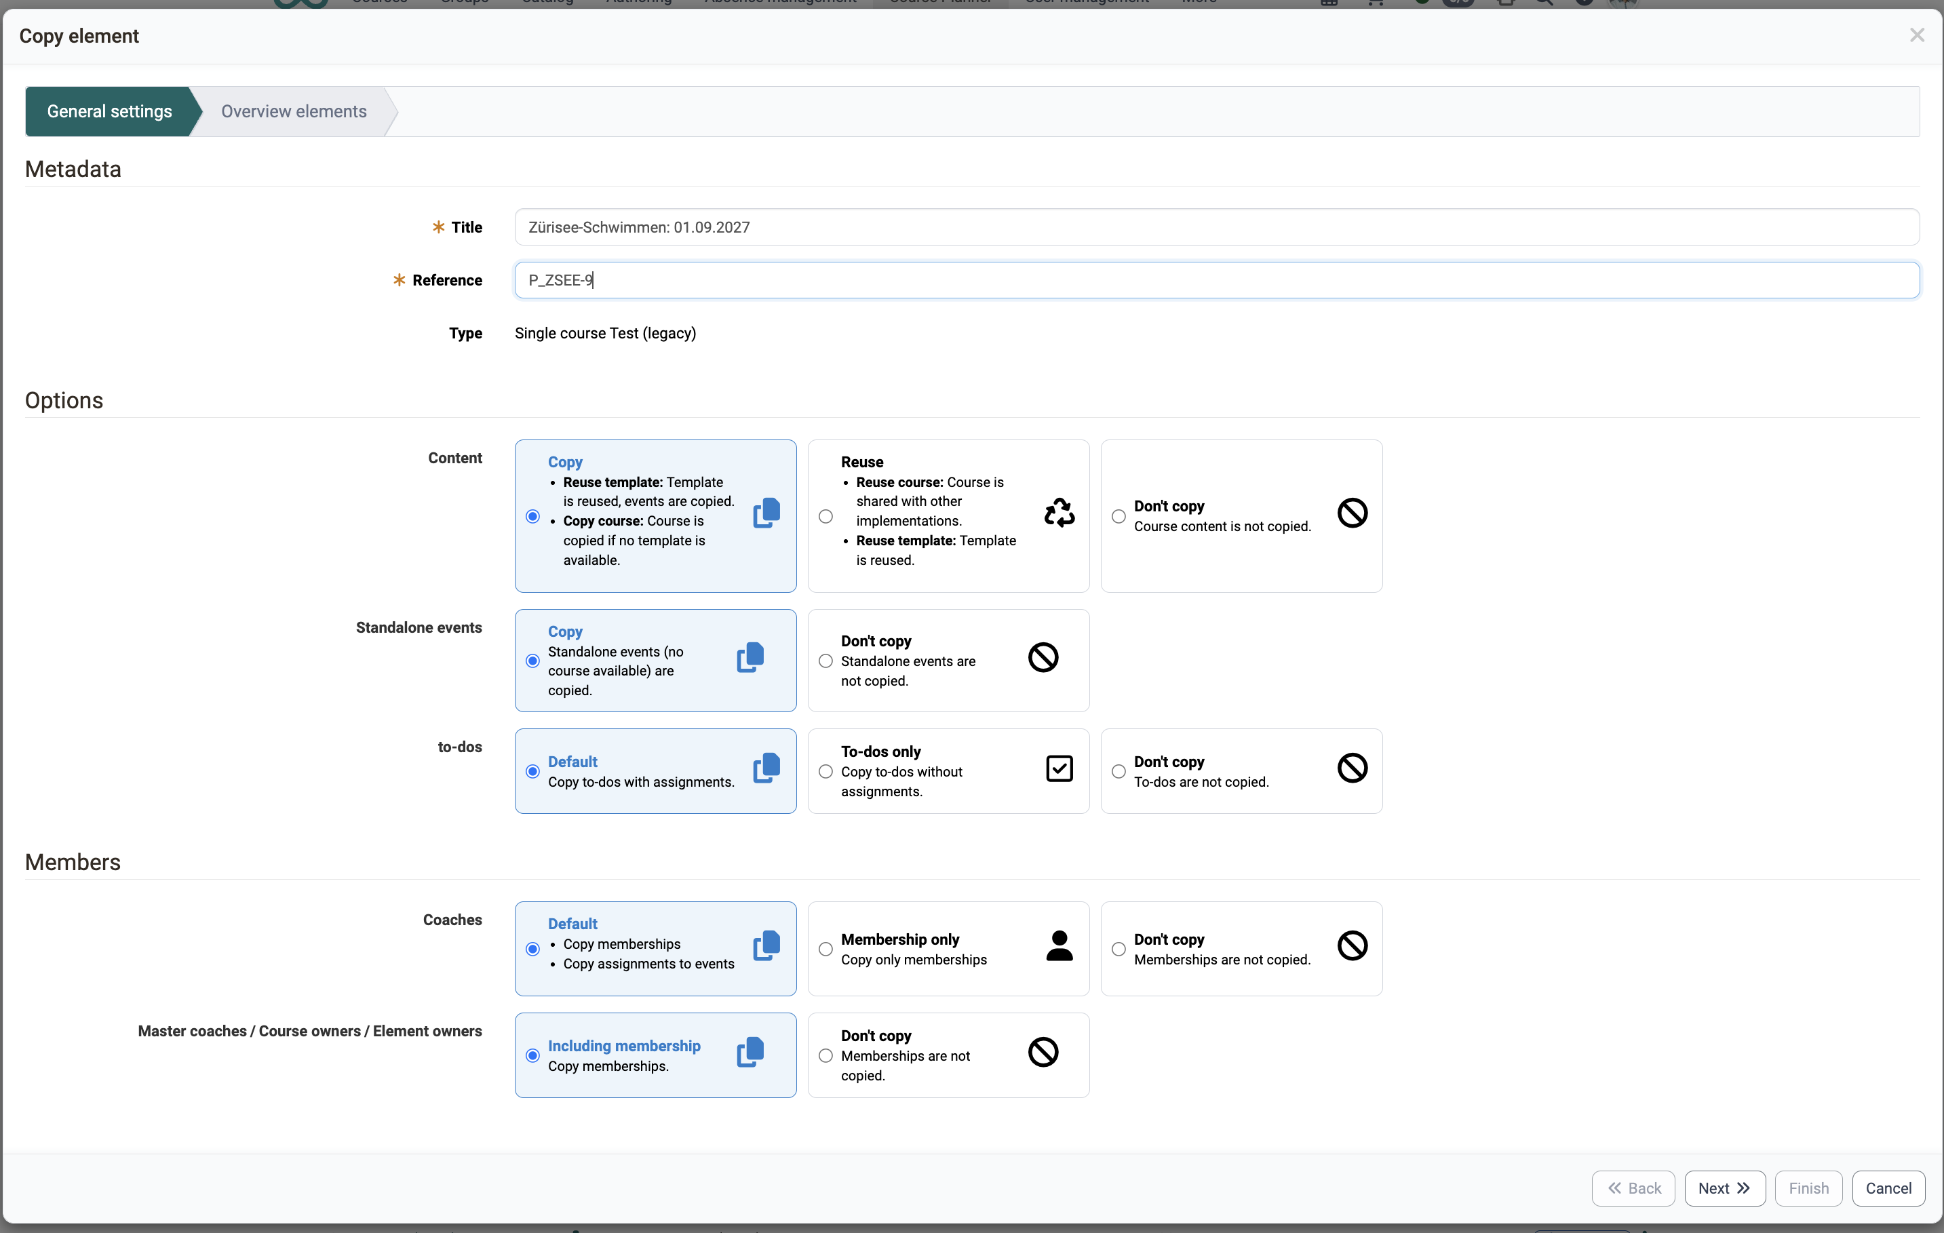Image resolution: width=1944 pixels, height=1233 pixels.
Task: Select Coaches Don't copy radio button
Action: [1119, 950]
